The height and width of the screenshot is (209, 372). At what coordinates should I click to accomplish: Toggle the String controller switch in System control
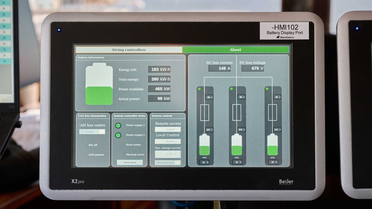[168, 163]
